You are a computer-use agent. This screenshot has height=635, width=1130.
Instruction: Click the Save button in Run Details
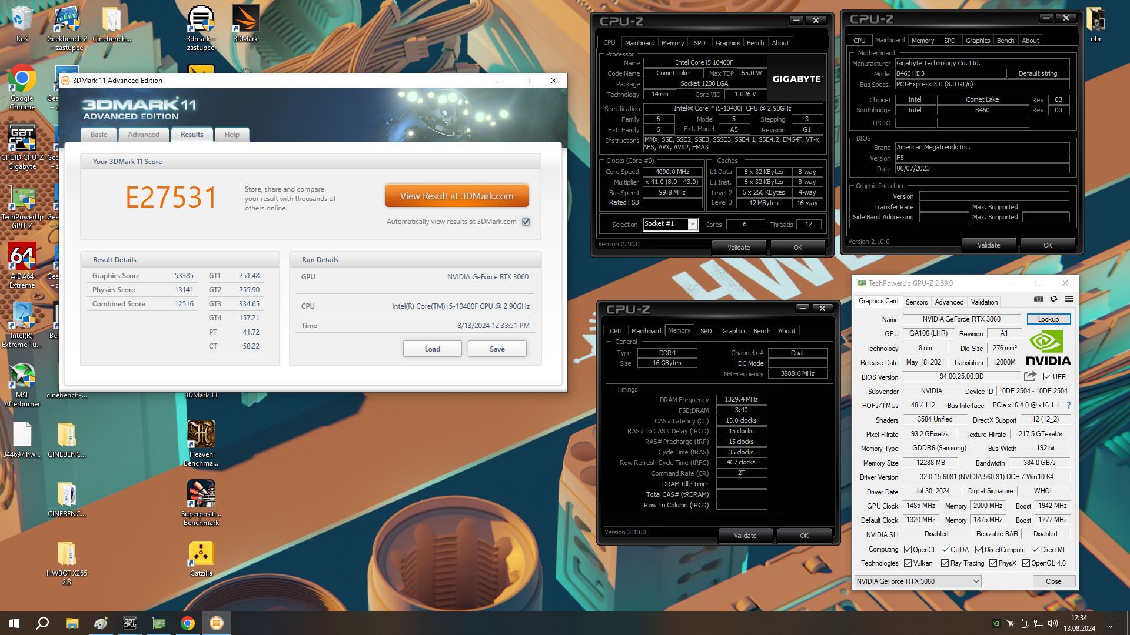[497, 349]
